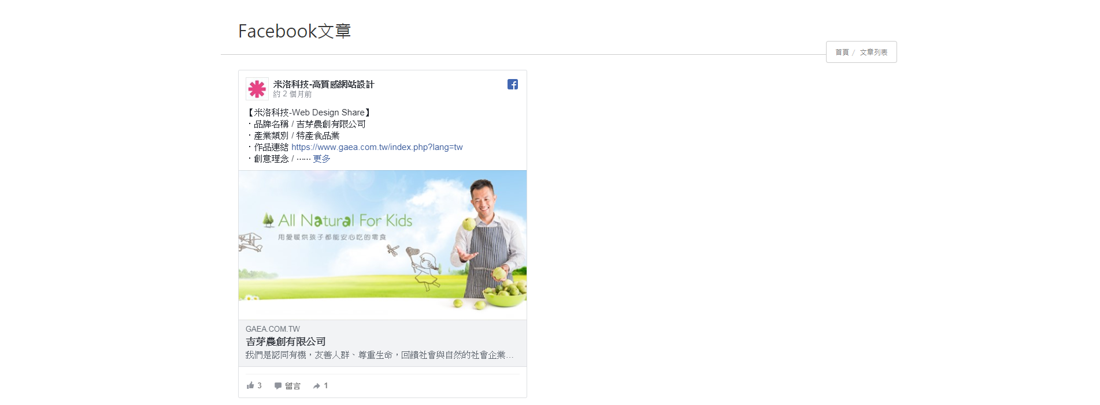Screen dimensions: 1100x405
Task: Click the pink asterisk page avatar
Action: pos(257,89)
